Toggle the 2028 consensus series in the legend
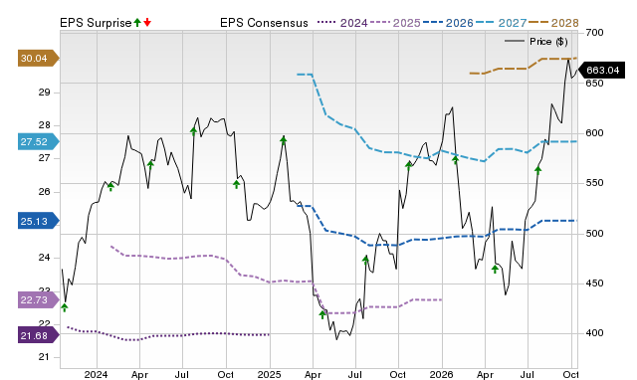This screenshot has height=380, width=637. click(x=553, y=23)
